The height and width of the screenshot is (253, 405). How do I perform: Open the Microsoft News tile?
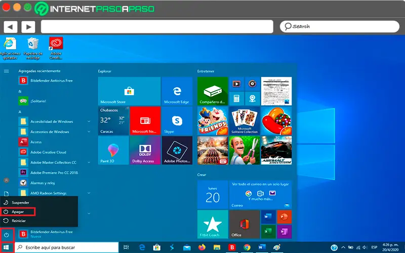coord(145,121)
